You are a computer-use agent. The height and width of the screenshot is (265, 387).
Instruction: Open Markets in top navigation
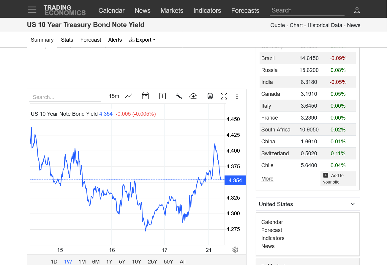pos(172,10)
